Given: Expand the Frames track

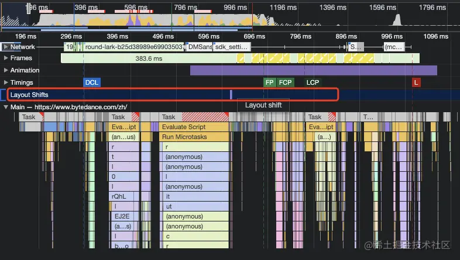Looking at the screenshot, I should pyautogui.click(x=6, y=58).
